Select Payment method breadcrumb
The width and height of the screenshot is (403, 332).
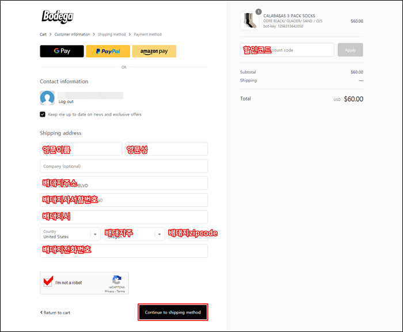pyautogui.click(x=148, y=34)
